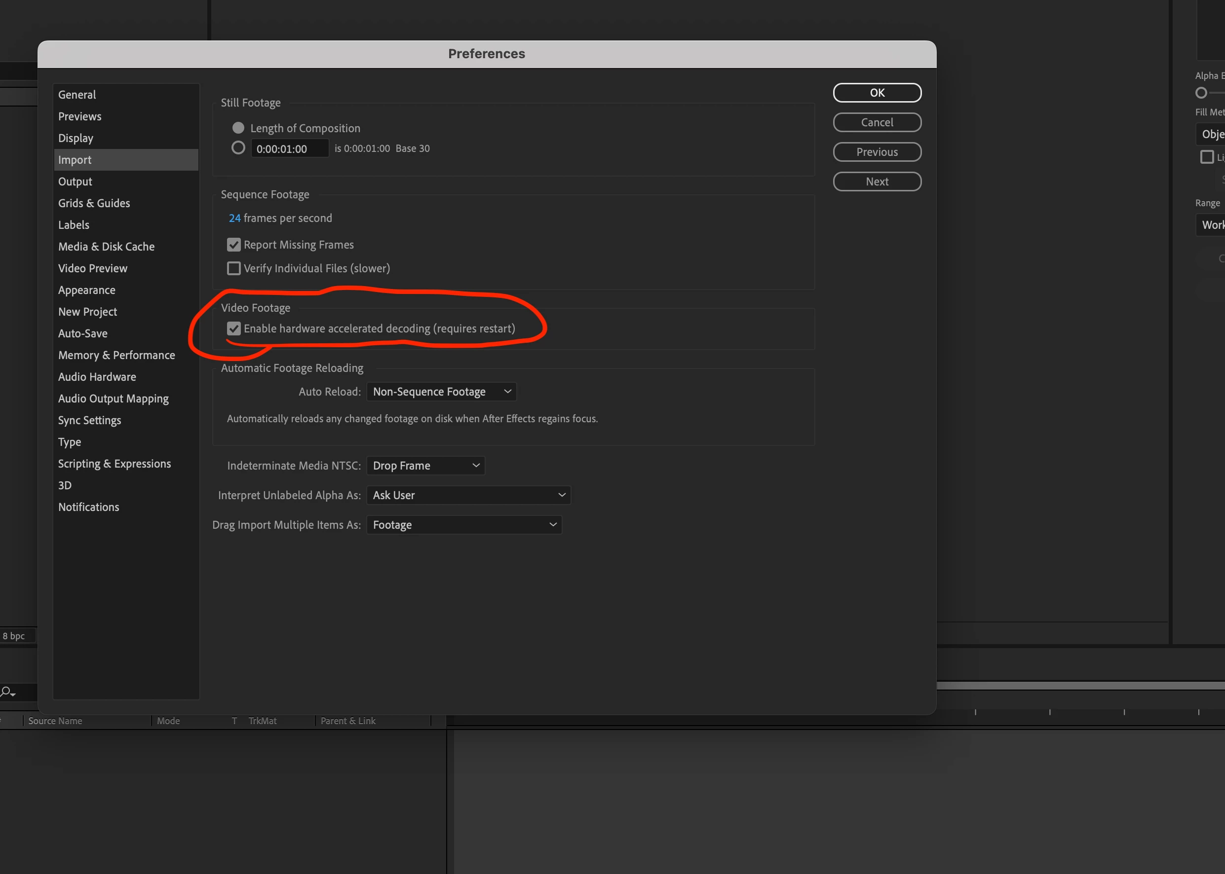Image resolution: width=1225 pixels, height=874 pixels.
Task: Click the 8 bpc color depth indicator
Action: click(x=14, y=636)
